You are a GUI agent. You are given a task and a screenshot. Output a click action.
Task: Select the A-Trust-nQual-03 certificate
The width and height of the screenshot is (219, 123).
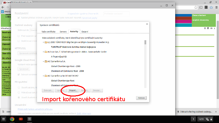pos(59,57)
